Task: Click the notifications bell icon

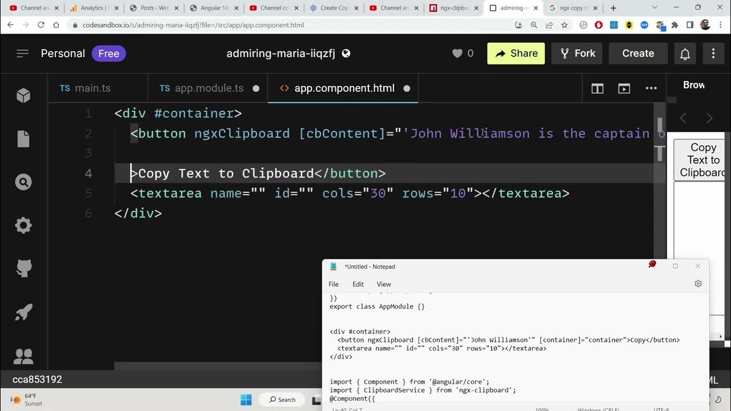Action: point(685,54)
